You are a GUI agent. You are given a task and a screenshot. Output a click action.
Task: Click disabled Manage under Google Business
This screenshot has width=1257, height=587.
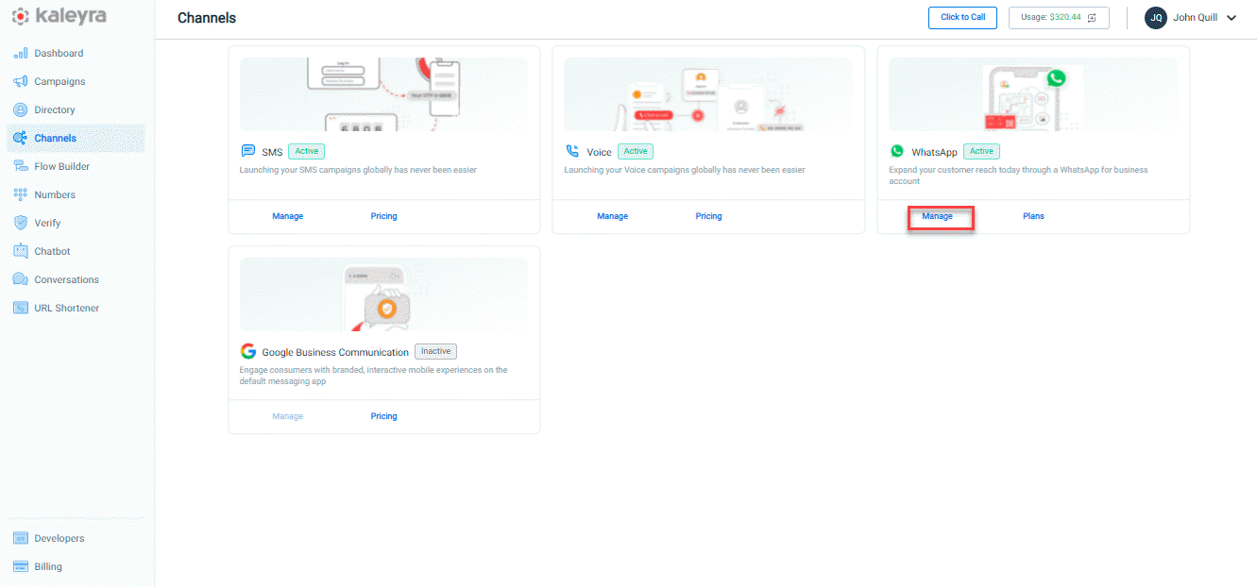(288, 416)
